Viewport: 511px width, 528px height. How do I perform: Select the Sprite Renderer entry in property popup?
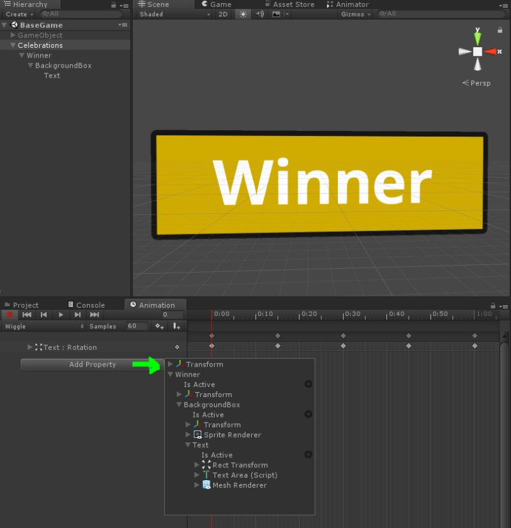click(x=232, y=435)
